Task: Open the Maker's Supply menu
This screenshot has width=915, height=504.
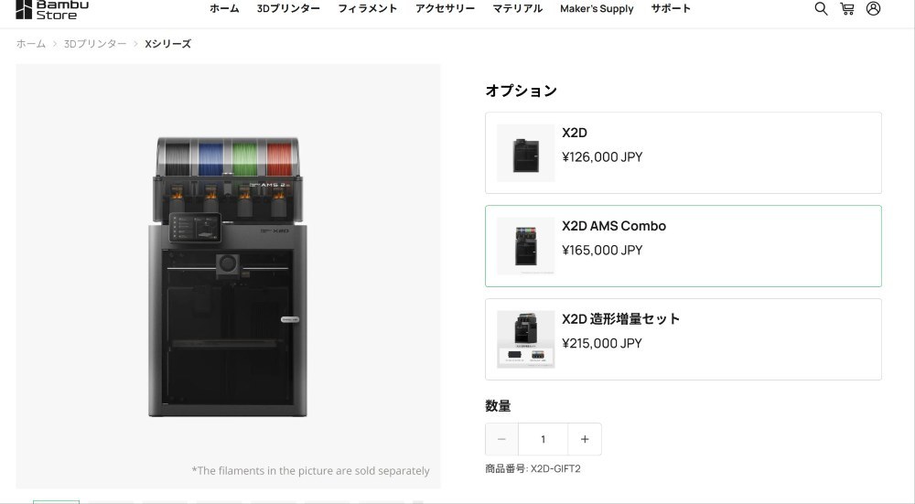Action: pyautogui.click(x=597, y=9)
